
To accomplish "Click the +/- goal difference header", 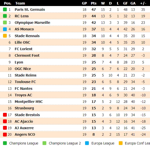I will coord(143,3).
